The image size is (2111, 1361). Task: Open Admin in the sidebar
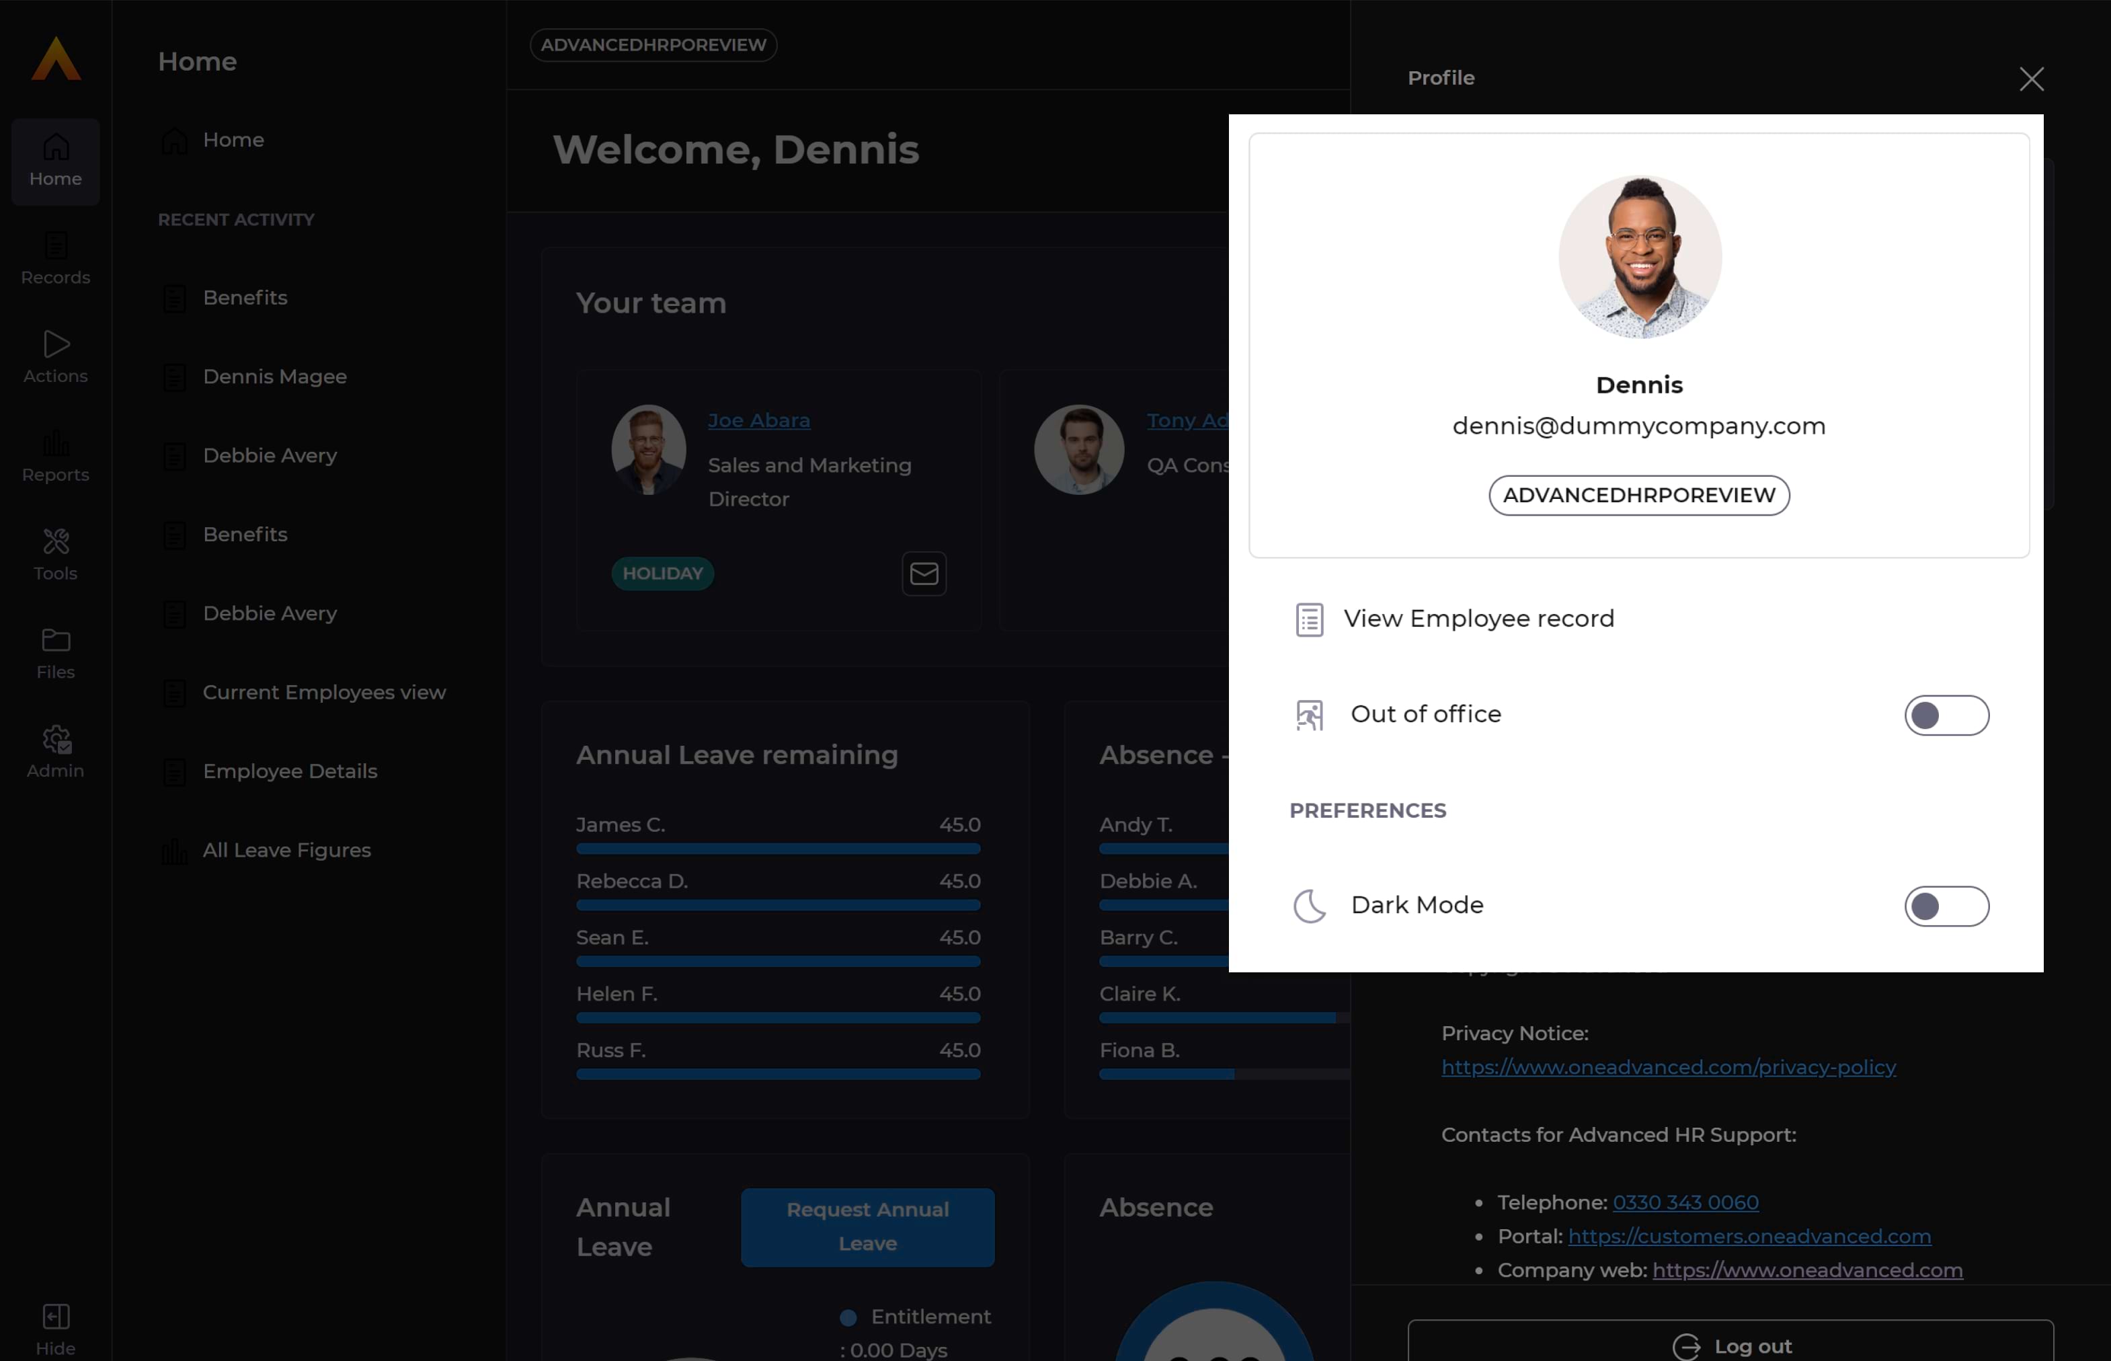coord(56,752)
